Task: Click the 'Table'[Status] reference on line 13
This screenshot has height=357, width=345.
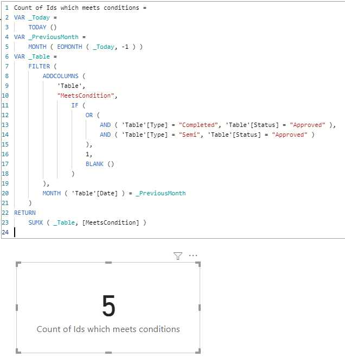Action: pos(252,125)
